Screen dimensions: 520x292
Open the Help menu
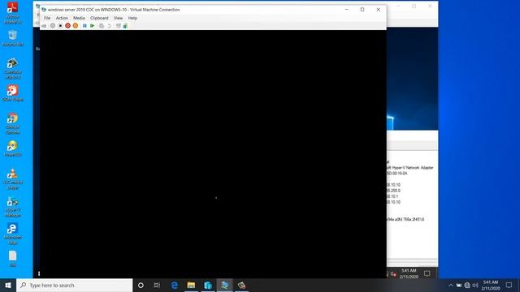(x=132, y=18)
